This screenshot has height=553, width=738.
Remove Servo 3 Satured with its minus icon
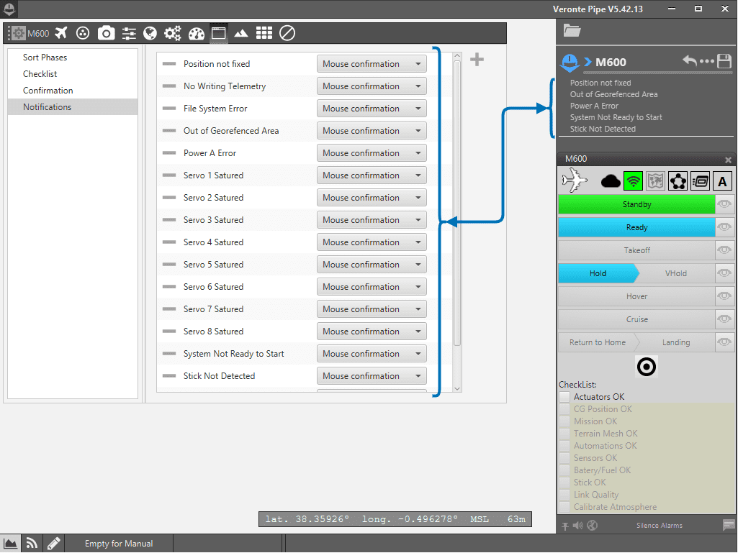(169, 220)
